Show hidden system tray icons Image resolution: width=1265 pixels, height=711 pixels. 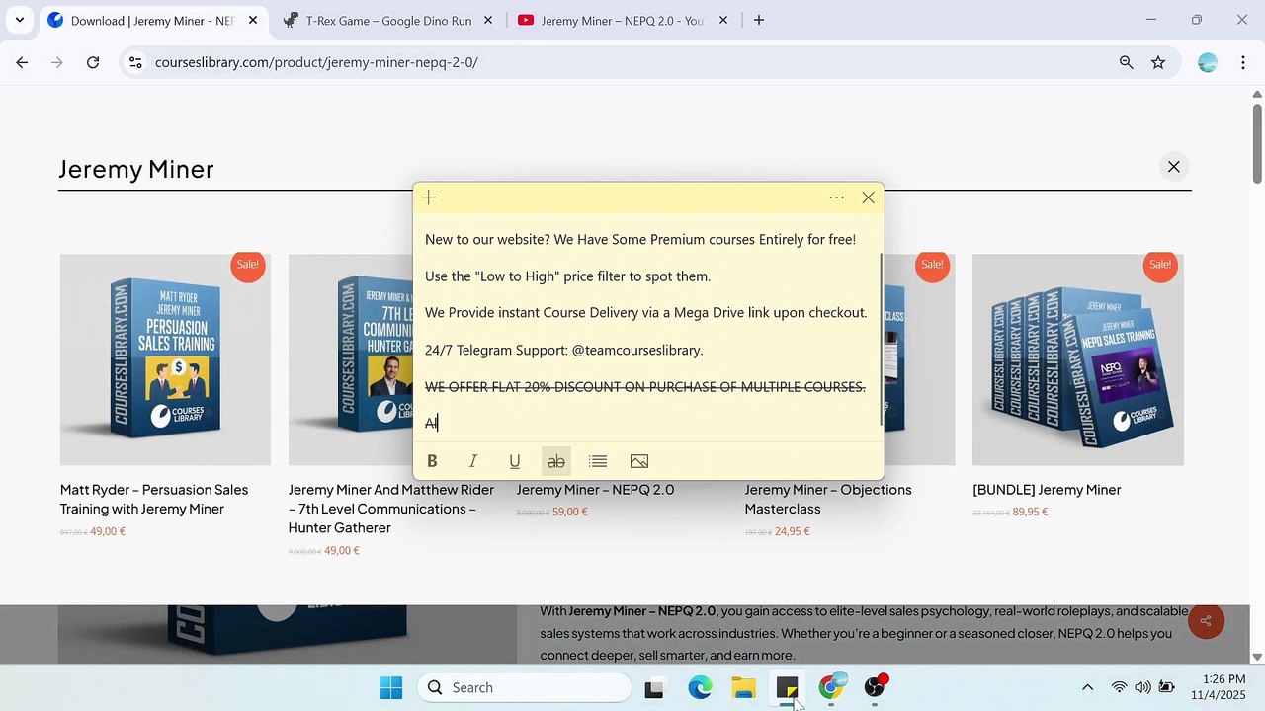click(1088, 687)
